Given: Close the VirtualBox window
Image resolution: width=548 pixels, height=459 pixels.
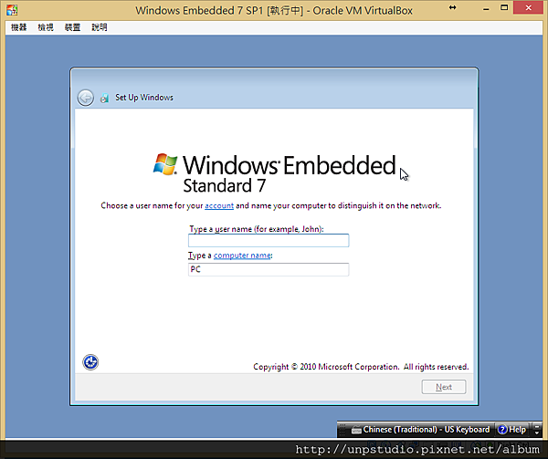Looking at the screenshot, I should (x=528, y=7).
